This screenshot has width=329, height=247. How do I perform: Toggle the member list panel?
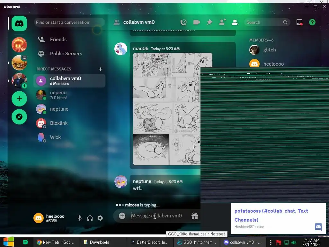click(x=235, y=22)
